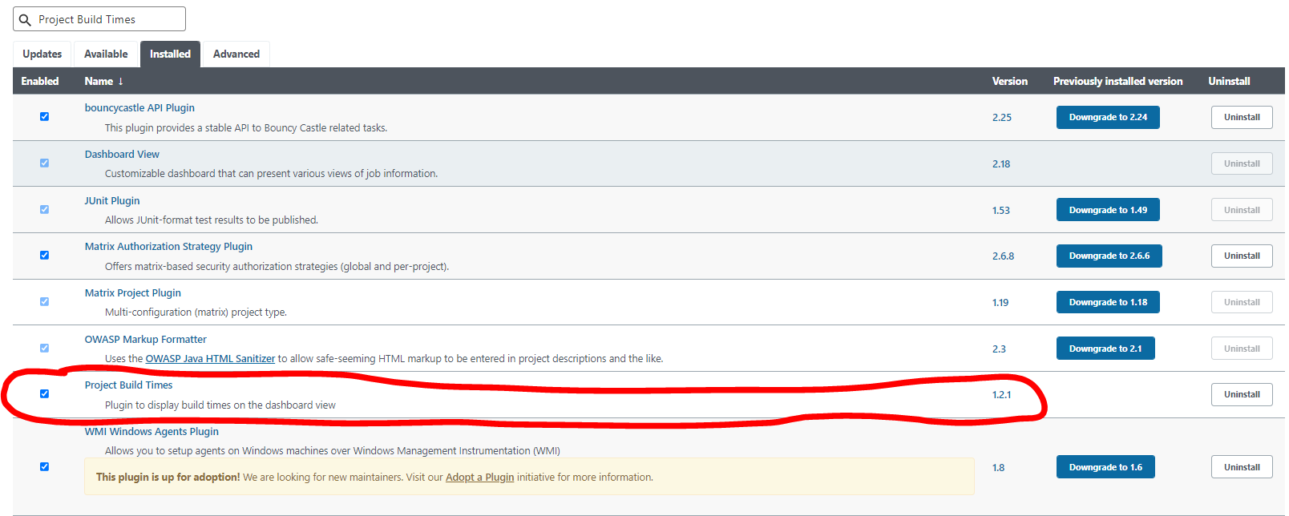Open the Matrix Project Plugin link

tap(133, 292)
